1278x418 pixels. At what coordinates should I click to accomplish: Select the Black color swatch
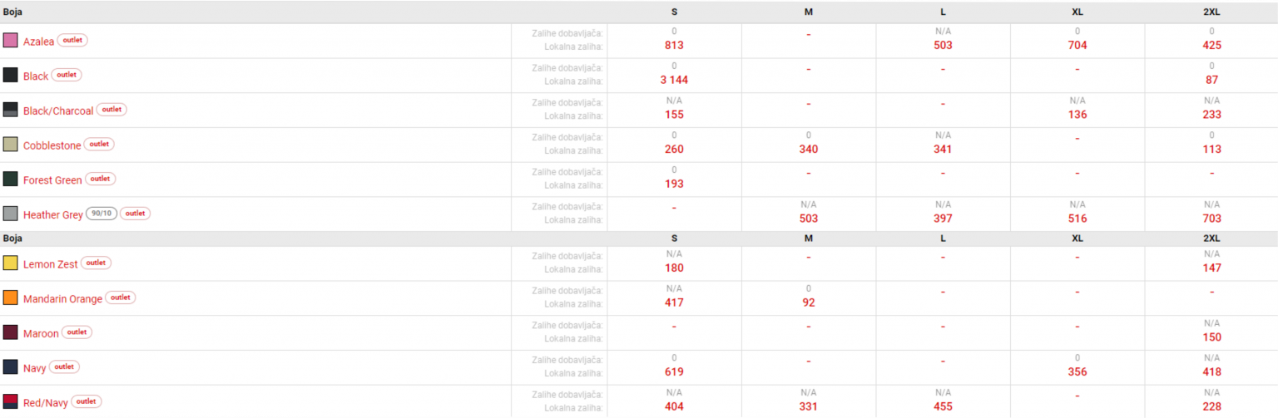click(x=10, y=76)
